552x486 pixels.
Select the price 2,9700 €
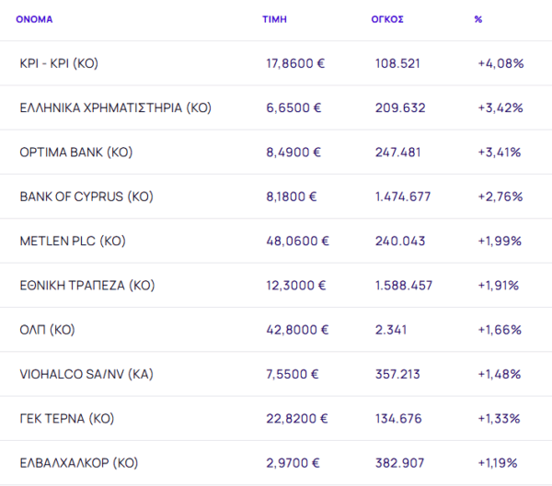click(293, 463)
